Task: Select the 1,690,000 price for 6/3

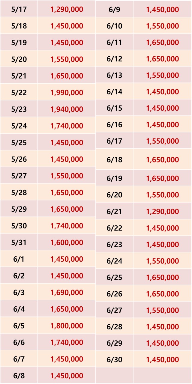Action: click(67, 293)
